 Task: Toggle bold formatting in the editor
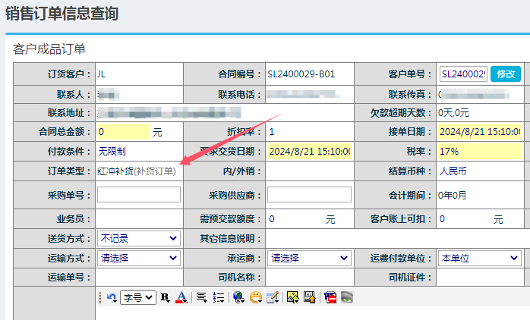pyautogui.click(x=165, y=298)
